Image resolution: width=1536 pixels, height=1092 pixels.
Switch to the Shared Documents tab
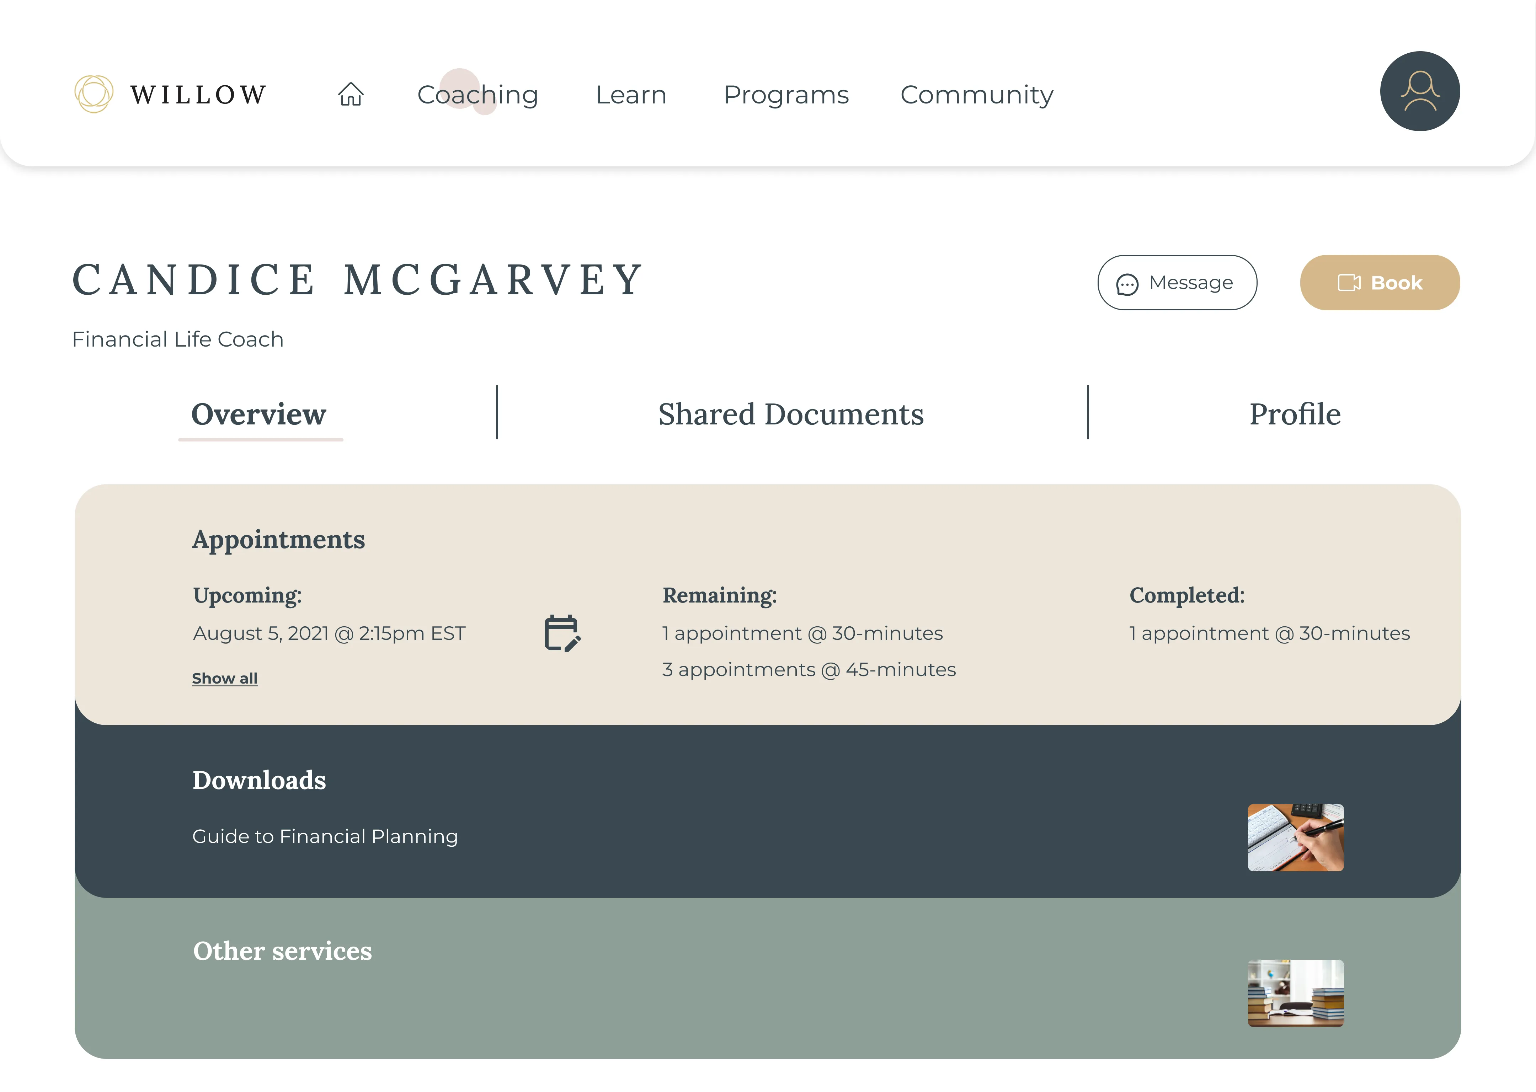[x=791, y=414]
